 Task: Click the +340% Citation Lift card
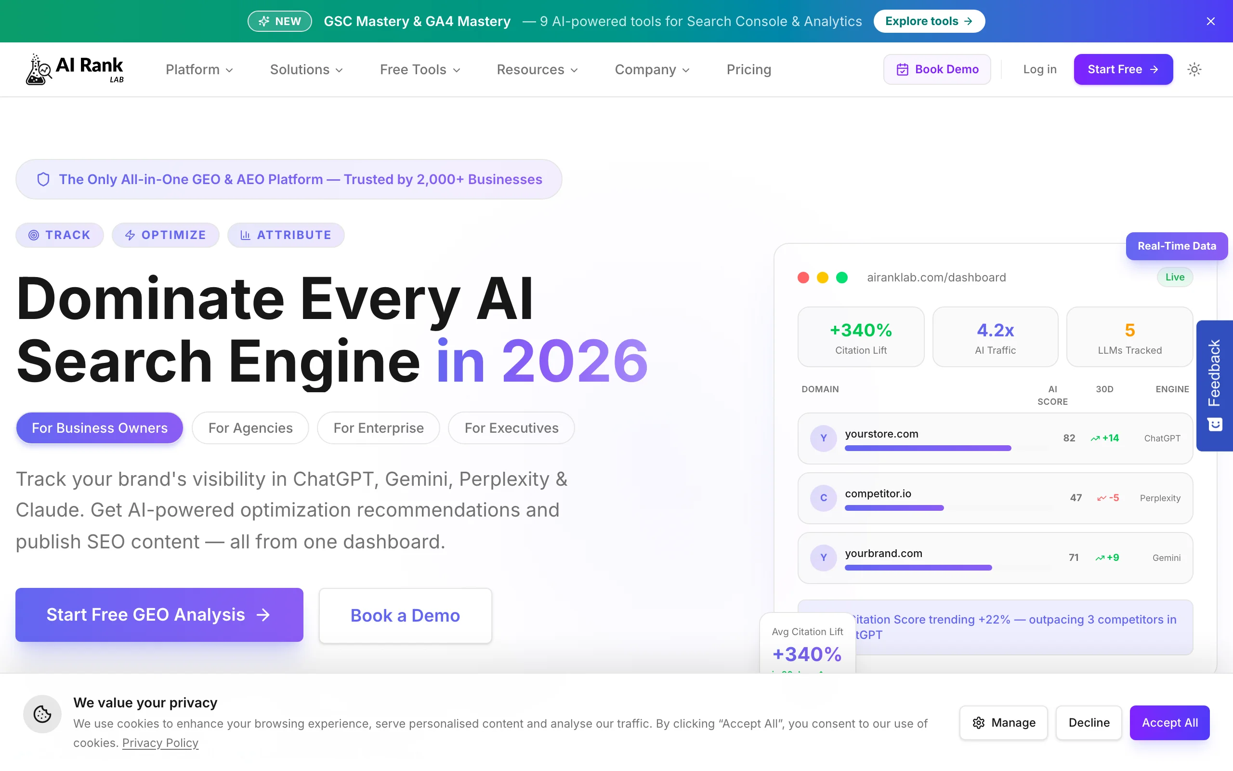click(861, 336)
